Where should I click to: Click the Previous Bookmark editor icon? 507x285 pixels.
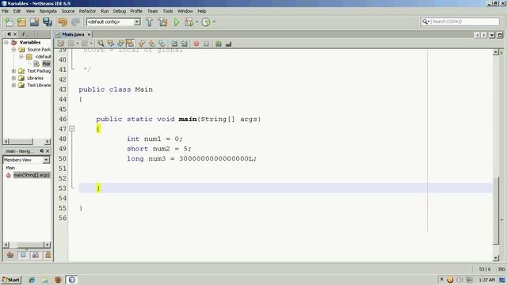pos(142,44)
